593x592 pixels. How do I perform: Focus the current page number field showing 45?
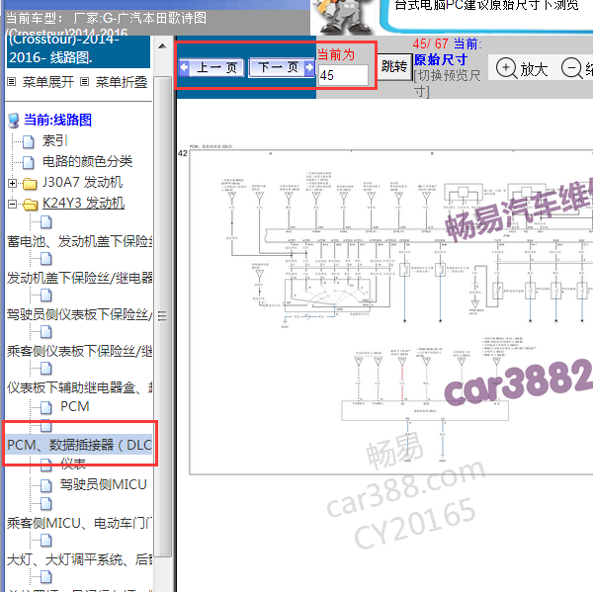point(343,75)
